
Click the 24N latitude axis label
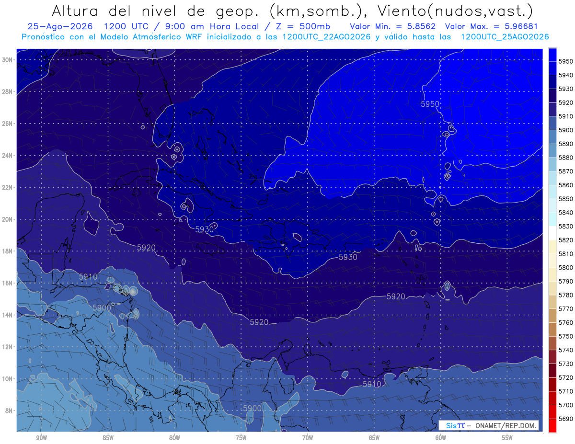pyautogui.click(x=7, y=155)
